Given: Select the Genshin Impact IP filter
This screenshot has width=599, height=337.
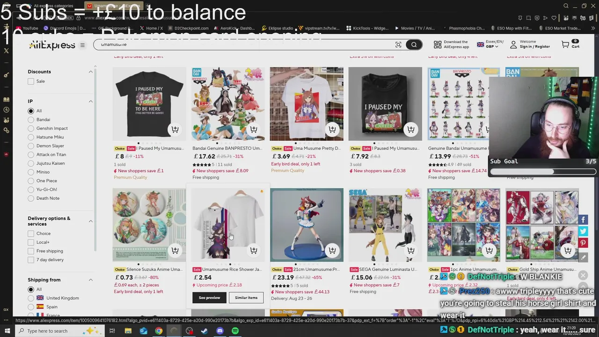Looking at the screenshot, I should 31,128.
